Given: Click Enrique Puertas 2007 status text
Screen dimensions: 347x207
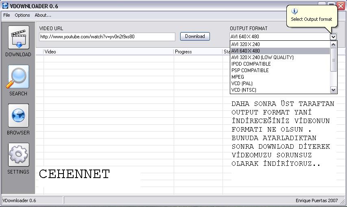Looking at the screenshot, I should click(x=316, y=200).
